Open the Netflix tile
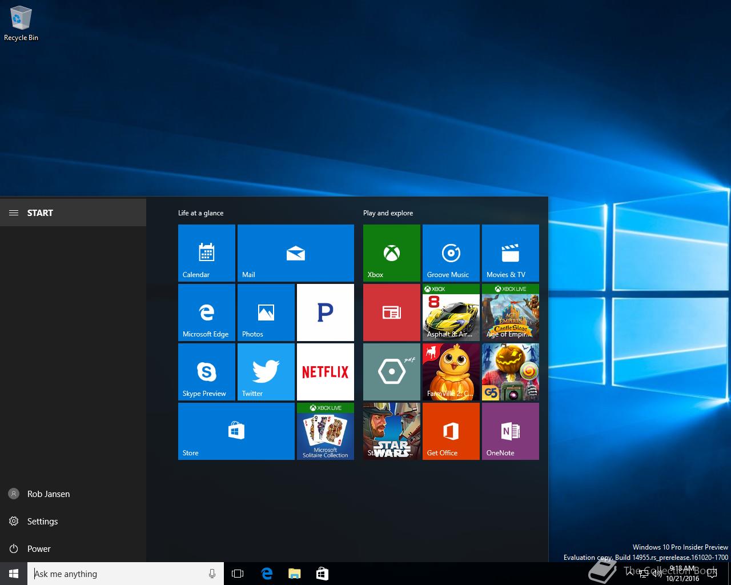The width and height of the screenshot is (731, 585). [326, 372]
